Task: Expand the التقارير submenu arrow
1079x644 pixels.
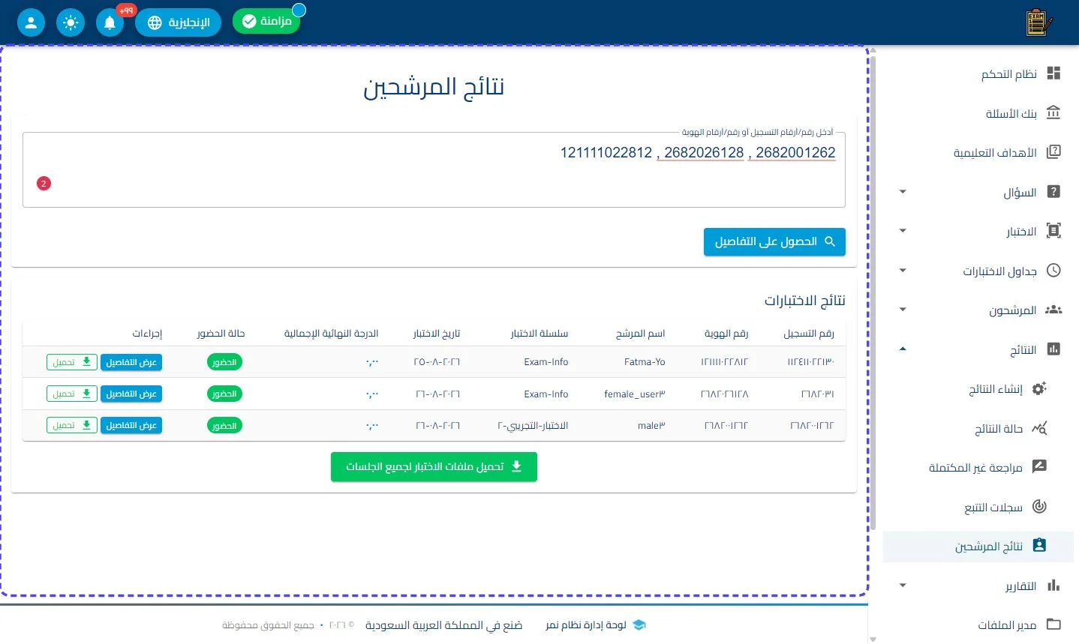Action: (x=903, y=586)
